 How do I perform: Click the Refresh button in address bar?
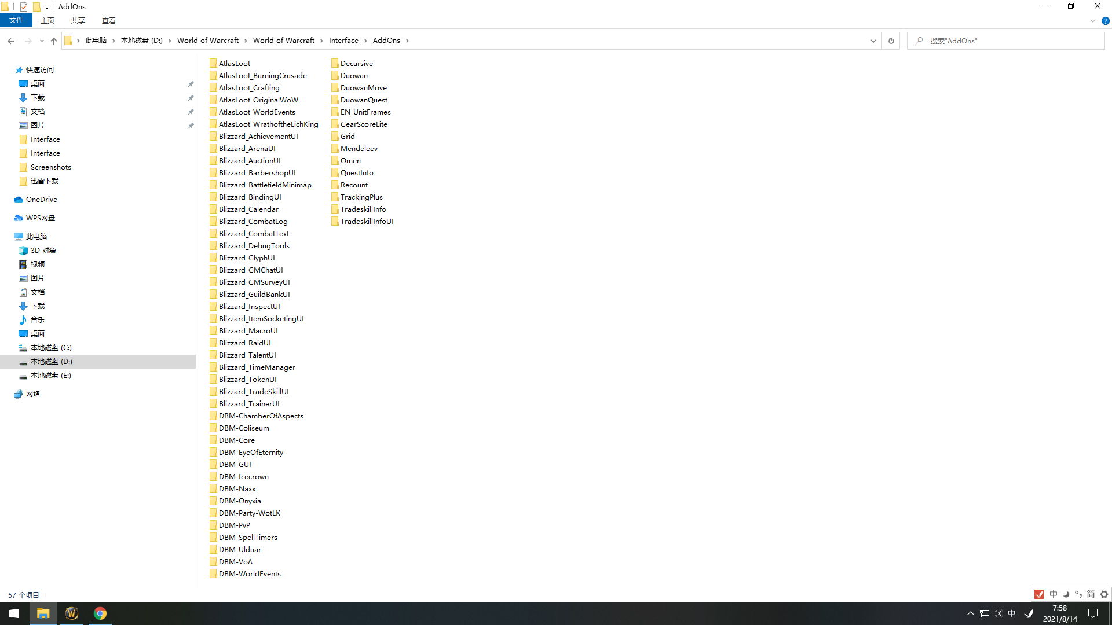coord(891,41)
